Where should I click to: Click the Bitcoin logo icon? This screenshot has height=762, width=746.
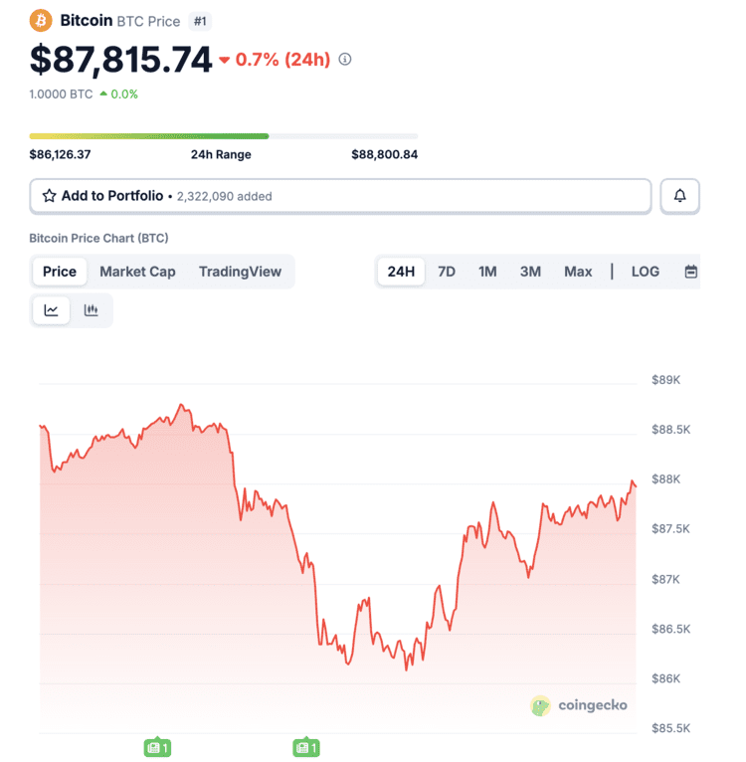(x=41, y=20)
